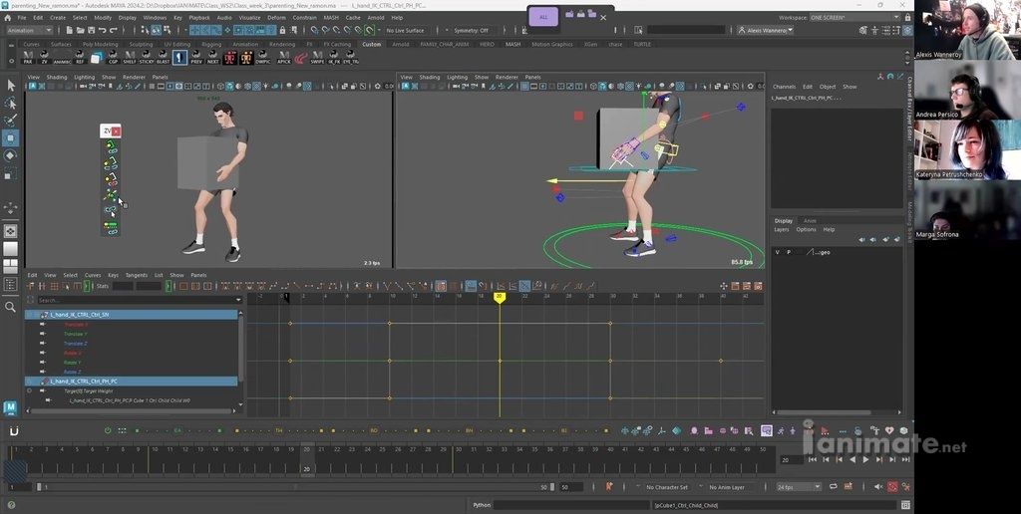Toggle mute on Rotate Y channel
1021x514 pixels.
point(43,363)
